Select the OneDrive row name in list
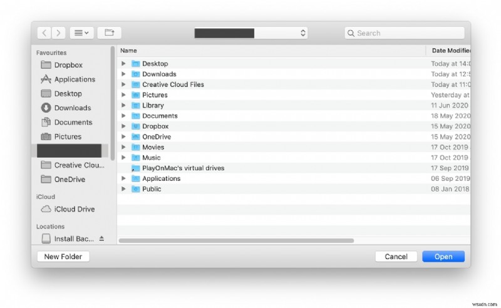Image resolution: width=501 pixels, height=308 pixels. [x=157, y=136]
